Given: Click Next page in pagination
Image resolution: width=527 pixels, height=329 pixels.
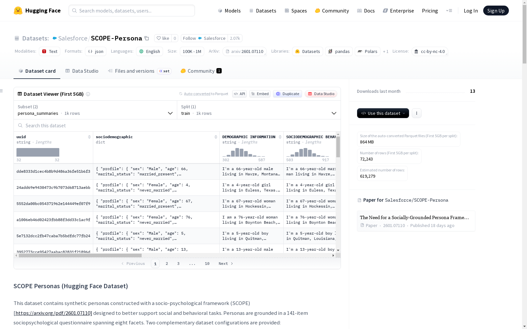Looking at the screenshot, I should point(226,264).
